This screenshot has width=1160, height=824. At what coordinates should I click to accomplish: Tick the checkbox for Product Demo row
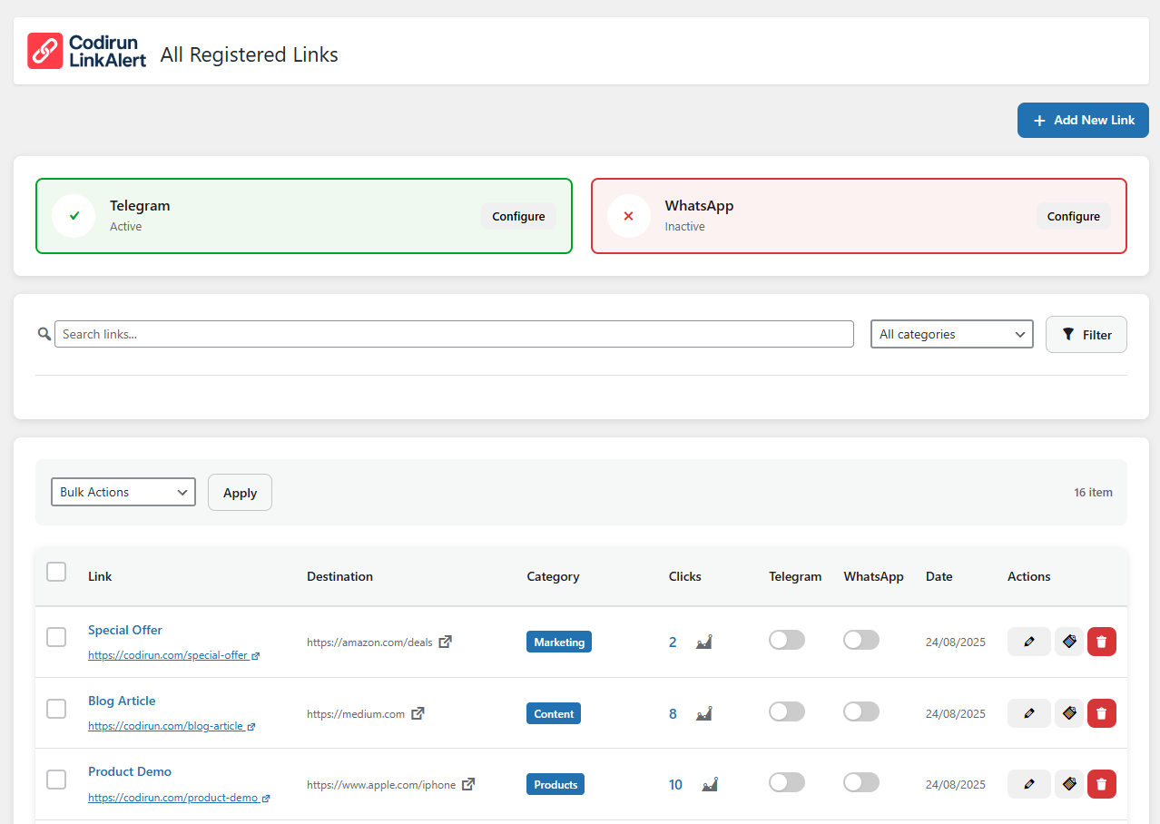click(56, 780)
